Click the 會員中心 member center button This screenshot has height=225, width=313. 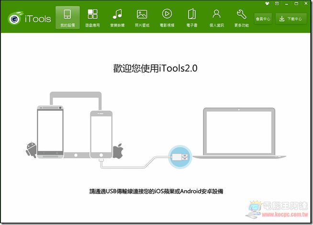pyautogui.click(x=263, y=19)
